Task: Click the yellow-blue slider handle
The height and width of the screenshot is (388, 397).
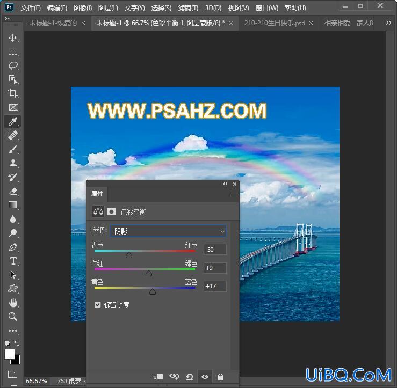Action: click(153, 291)
